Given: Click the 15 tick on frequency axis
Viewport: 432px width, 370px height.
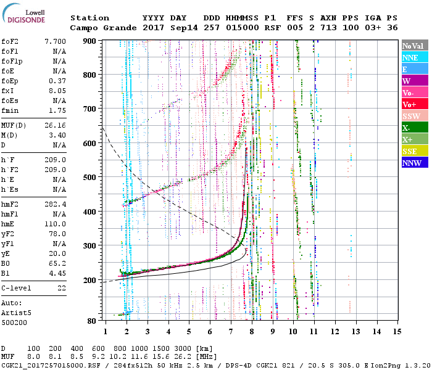Looking at the screenshot, I should tap(397, 331).
